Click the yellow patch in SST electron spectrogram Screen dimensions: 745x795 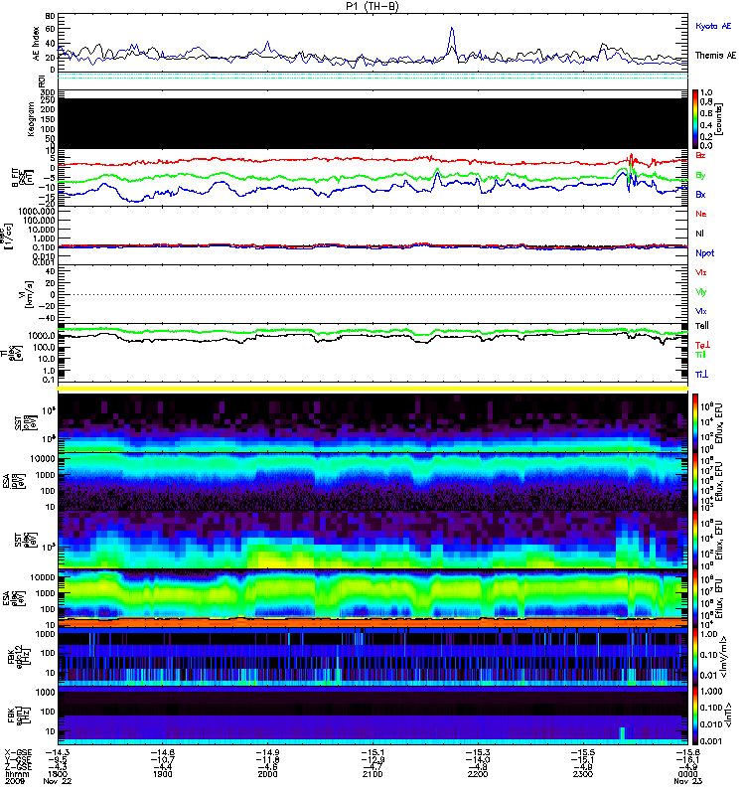pos(284,559)
